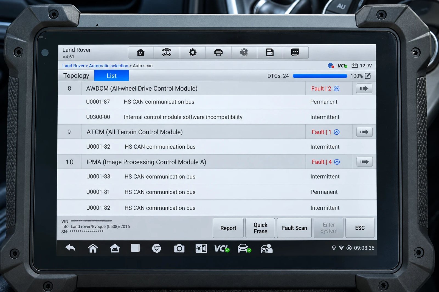The width and height of the screenshot is (439, 292).
Task: Open the message feedback icon
Action: [x=295, y=52]
